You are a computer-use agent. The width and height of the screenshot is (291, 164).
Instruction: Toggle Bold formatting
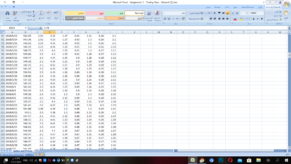point(262,19)
